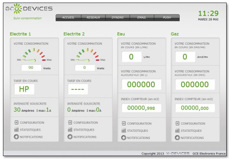230x159 pixels.
Task: Open Configuration link for Electrite 2
Action: pyautogui.click(x=86, y=123)
